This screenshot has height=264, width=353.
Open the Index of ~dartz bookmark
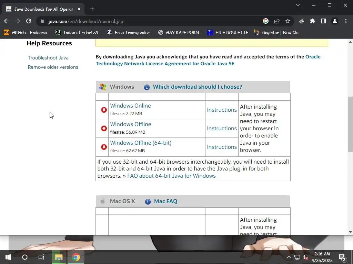coord(78,33)
